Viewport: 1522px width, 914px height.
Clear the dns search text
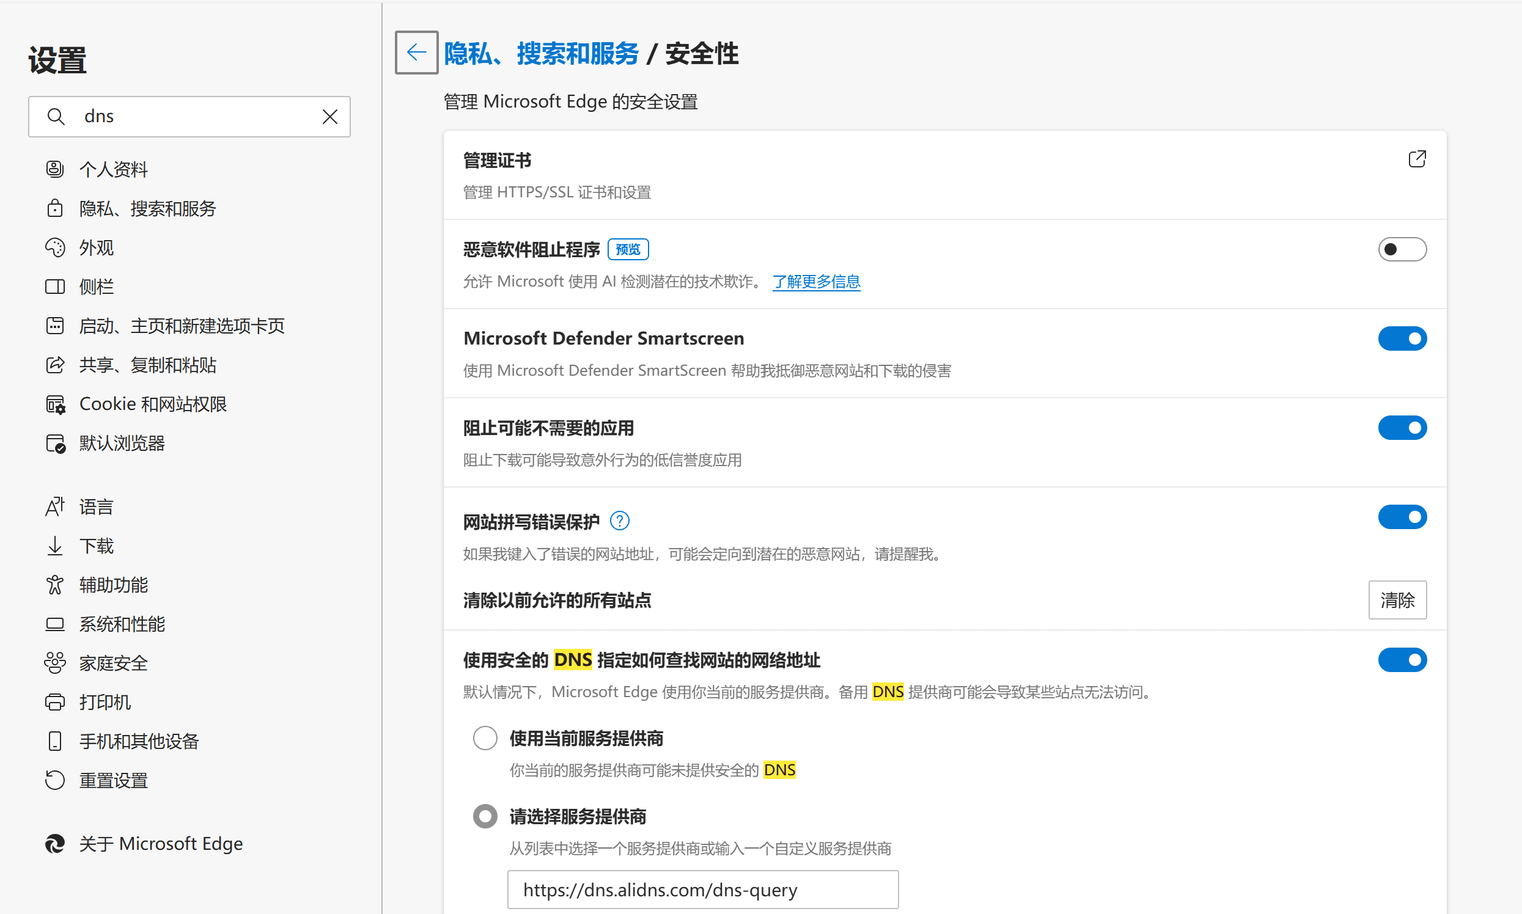click(329, 117)
